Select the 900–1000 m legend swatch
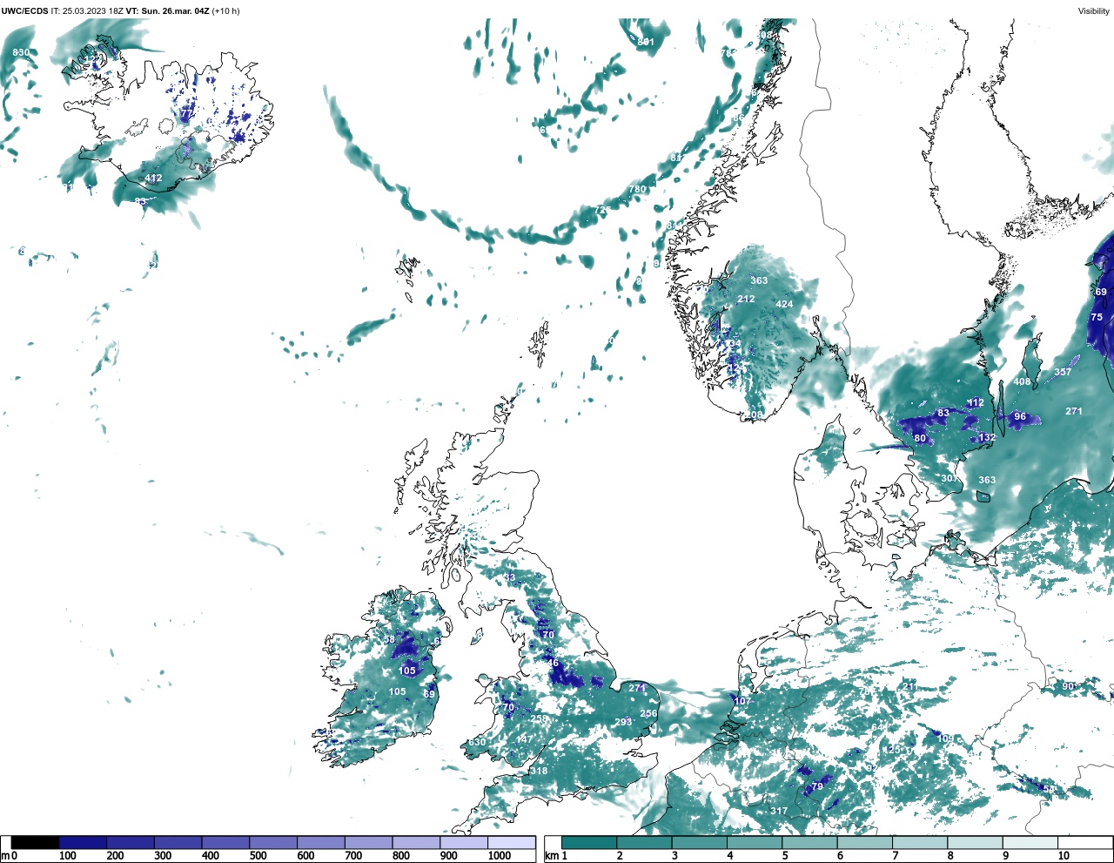Screen dimensions: 1114x863 tap(463, 842)
